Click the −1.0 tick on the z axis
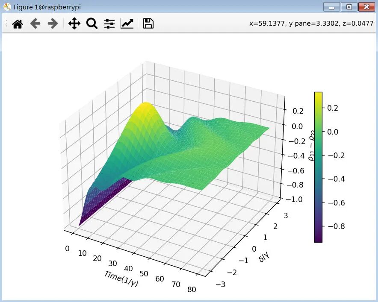The width and height of the screenshot is (378, 302). pyautogui.click(x=294, y=199)
